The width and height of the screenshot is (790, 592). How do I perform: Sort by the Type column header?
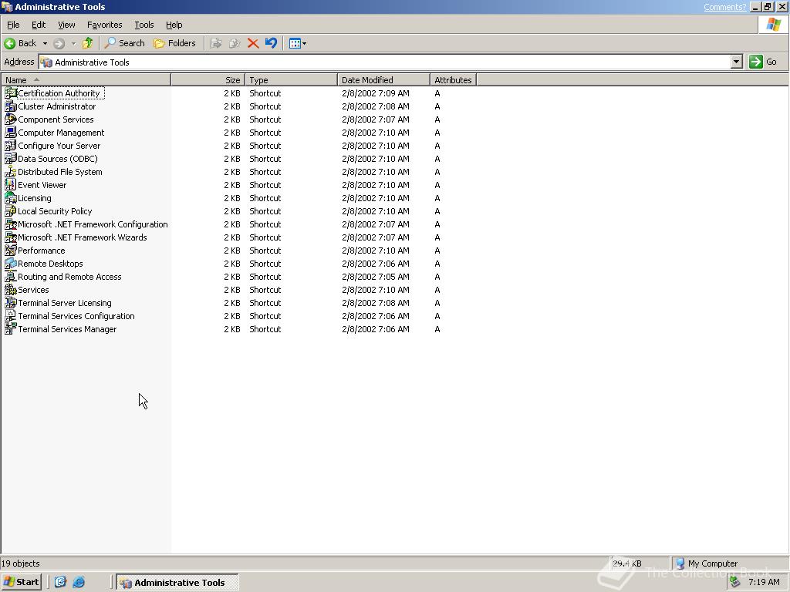pyautogui.click(x=291, y=80)
